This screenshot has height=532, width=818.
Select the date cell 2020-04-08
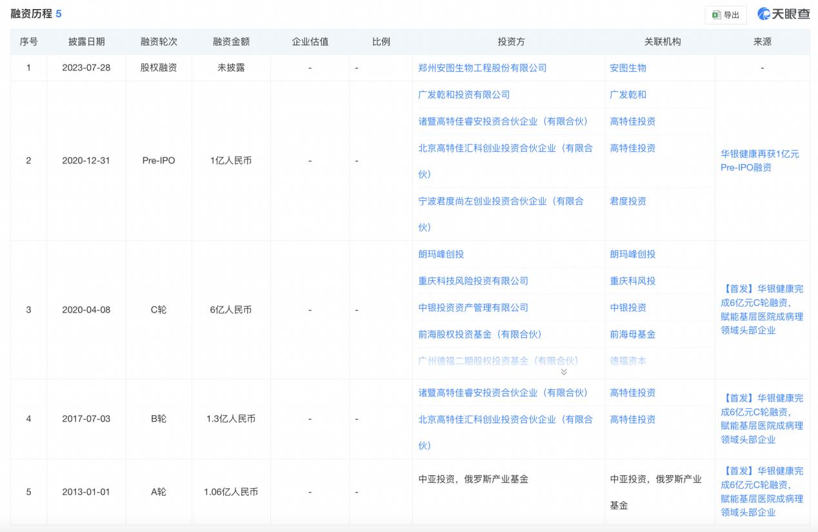click(x=86, y=310)
